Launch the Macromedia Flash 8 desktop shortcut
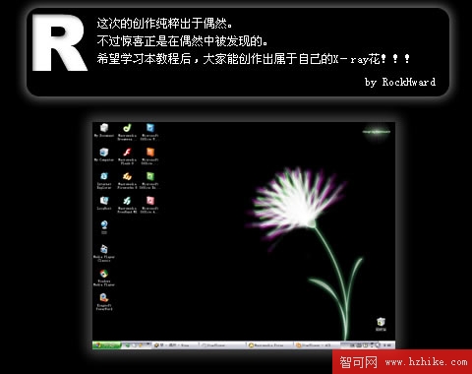This screenshot has width=472, height=374. point(127,156)
